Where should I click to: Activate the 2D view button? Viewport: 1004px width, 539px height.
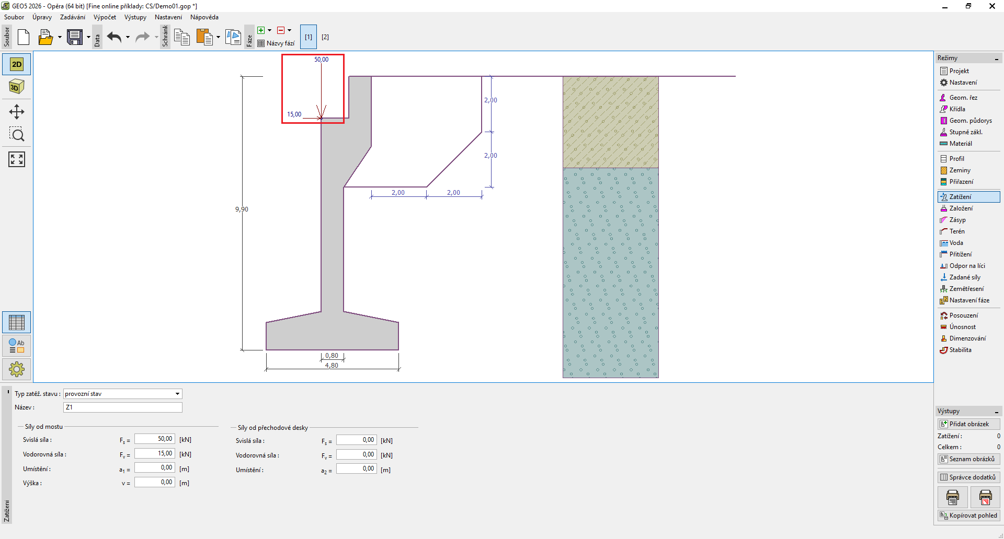click(16, 64)
